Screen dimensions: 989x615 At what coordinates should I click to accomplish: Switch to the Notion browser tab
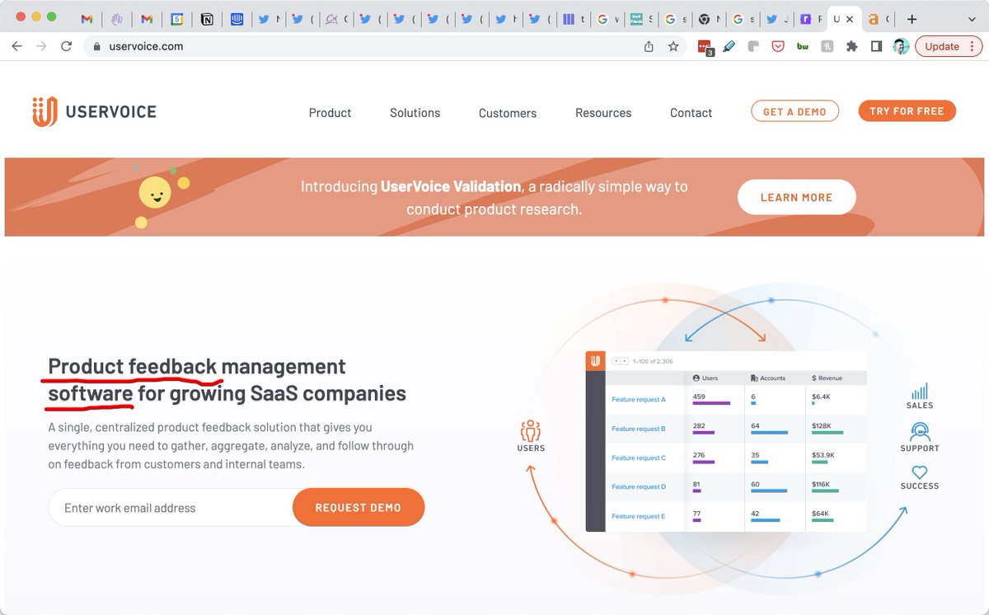click(x=207, y=19)
